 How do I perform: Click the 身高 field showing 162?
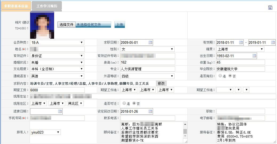click(x=148, y=62)
